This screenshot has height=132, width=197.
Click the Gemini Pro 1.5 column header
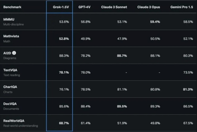(182, 7)
